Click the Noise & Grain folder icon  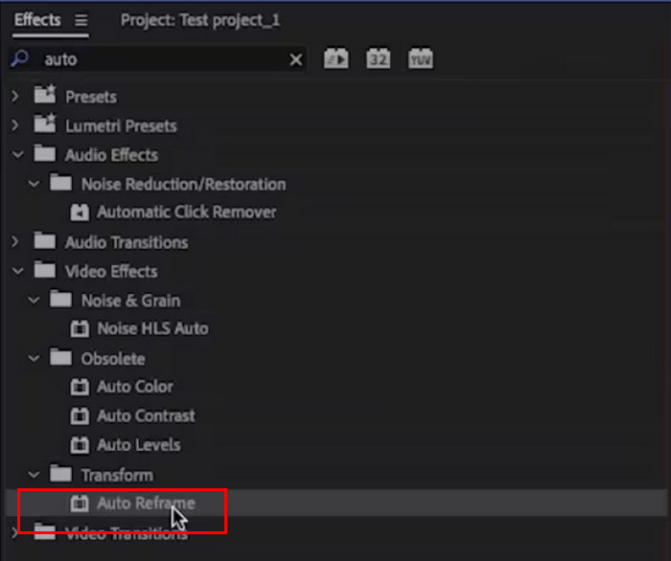60,299
